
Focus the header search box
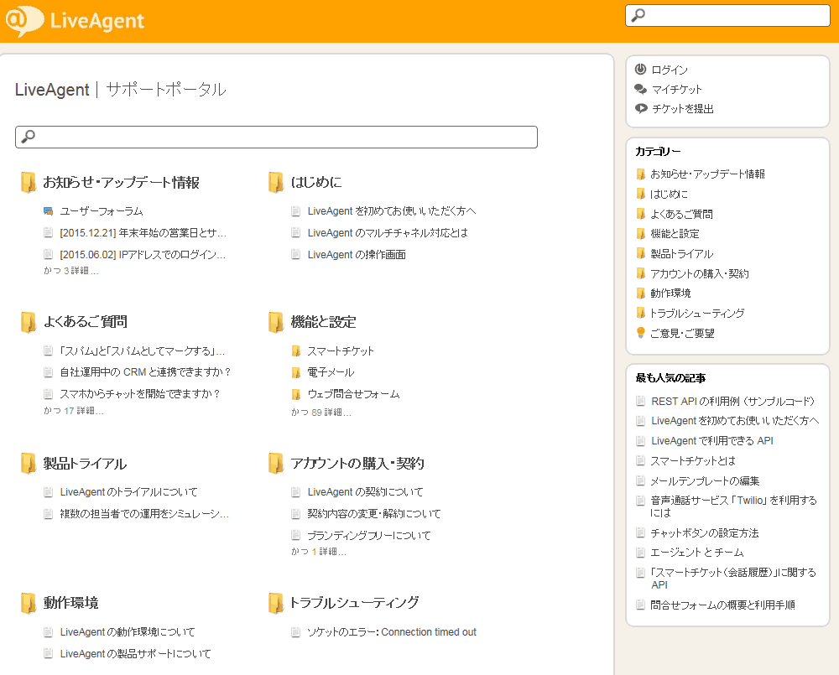[727, 15]
